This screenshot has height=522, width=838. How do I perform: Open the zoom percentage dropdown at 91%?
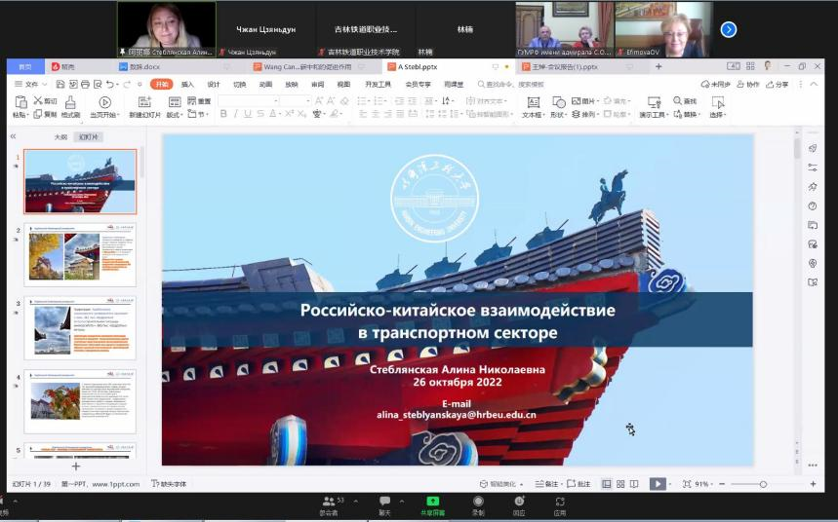tap(701, 484)
